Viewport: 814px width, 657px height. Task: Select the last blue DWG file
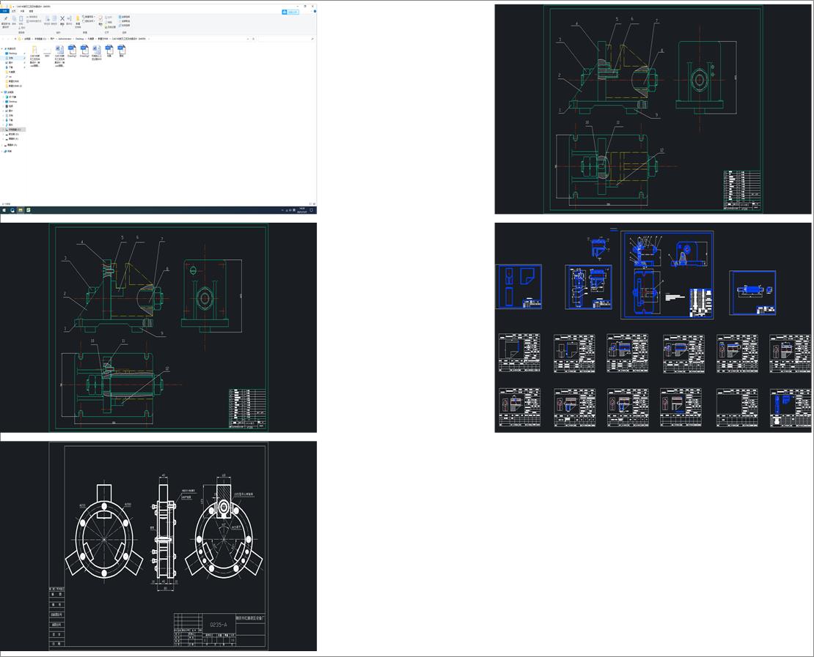pos(122,50)
